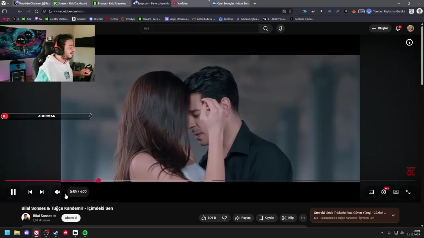Viewport: 424px width, 238px height.
Task: Toggle the browser side panel
Action: coord(4,11)
